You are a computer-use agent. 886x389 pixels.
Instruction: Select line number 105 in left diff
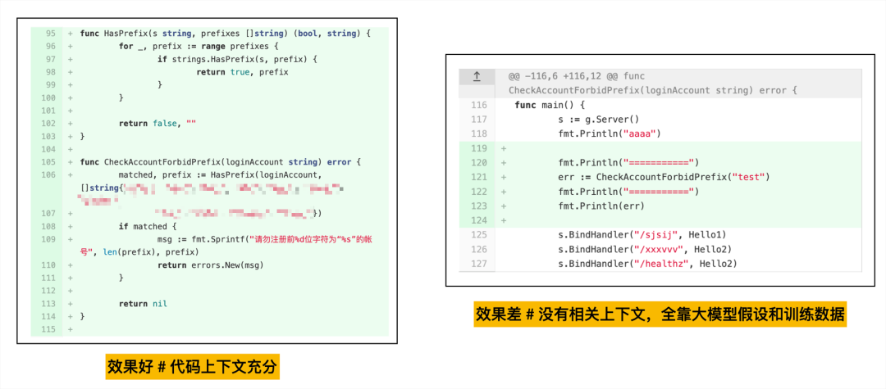pyautogui.click(x=48, y=162)
